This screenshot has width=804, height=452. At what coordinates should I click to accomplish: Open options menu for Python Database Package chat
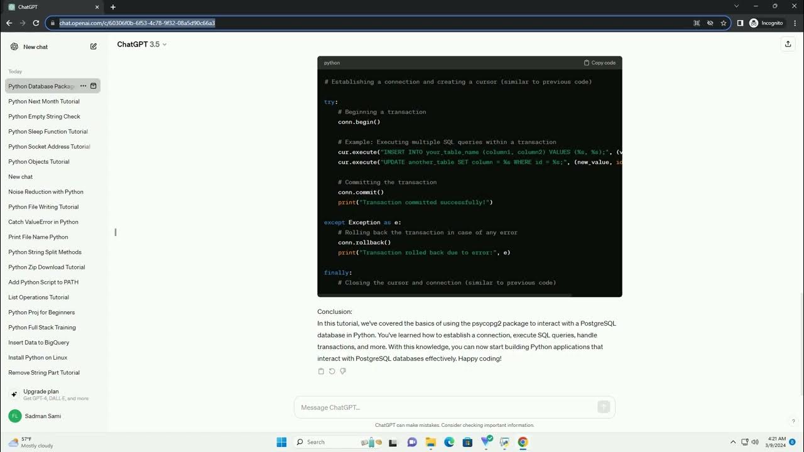(83, 86)
